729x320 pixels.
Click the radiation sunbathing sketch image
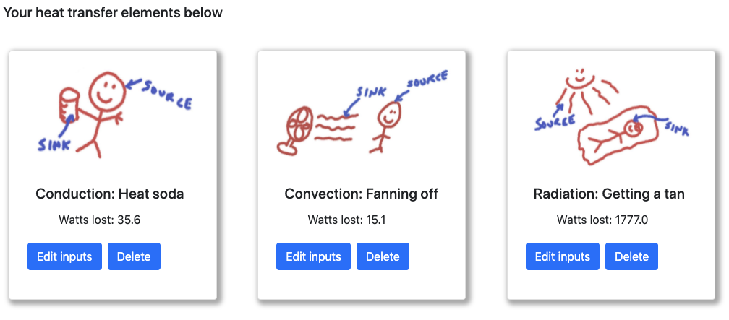[x=610, y=114]
